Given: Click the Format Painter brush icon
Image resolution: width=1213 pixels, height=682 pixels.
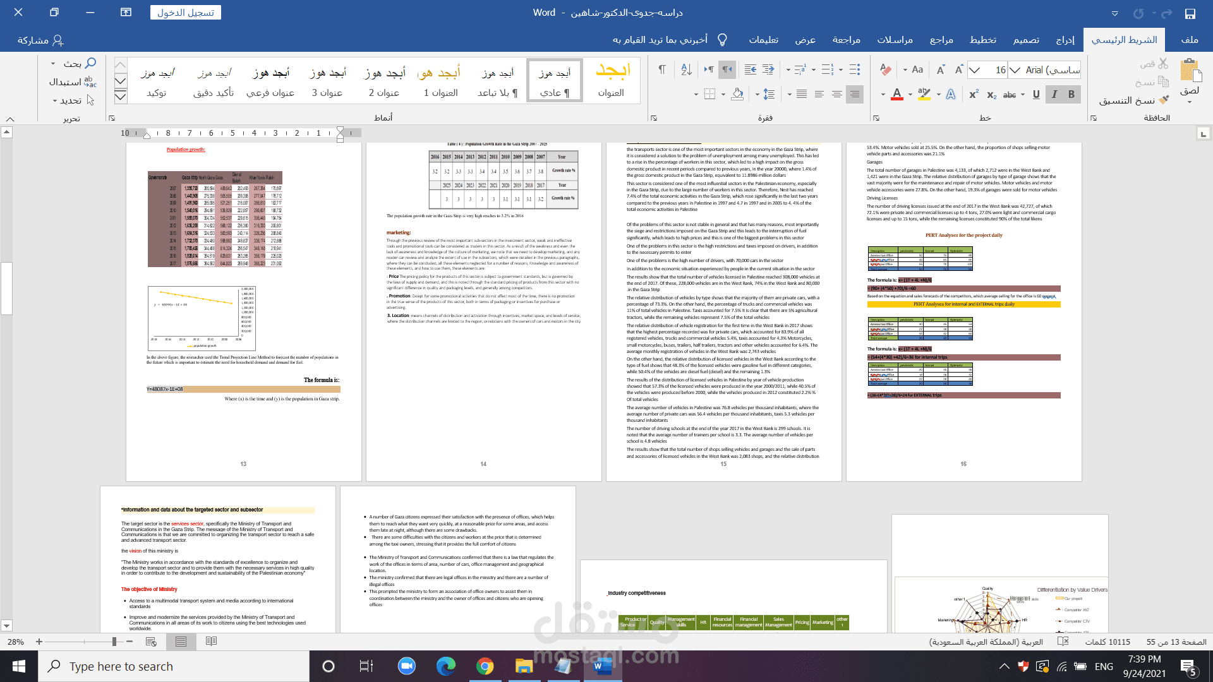Looking at the screenshot, I should click(x=1164, y=100).
